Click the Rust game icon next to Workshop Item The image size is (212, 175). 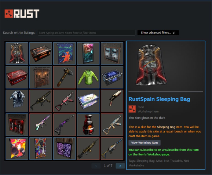132,109
